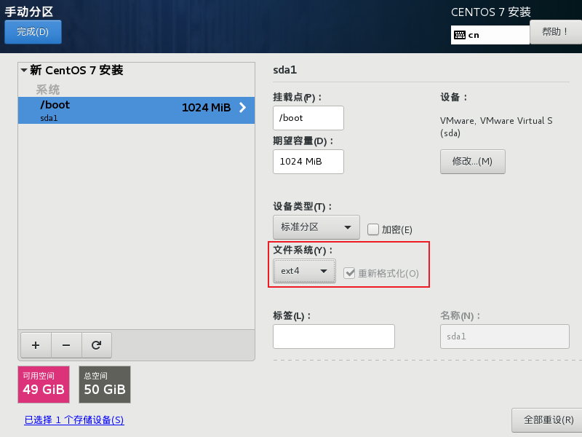582x437 pixels.
Task: Click the 可用空间 49 GiB indicator
Action: tap(44, 385)
